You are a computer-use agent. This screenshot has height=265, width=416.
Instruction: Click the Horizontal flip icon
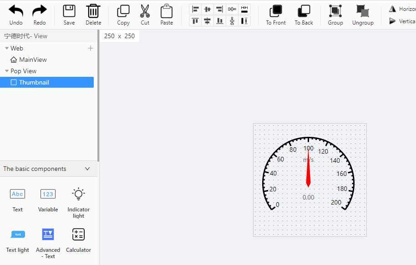pos(392,9)
